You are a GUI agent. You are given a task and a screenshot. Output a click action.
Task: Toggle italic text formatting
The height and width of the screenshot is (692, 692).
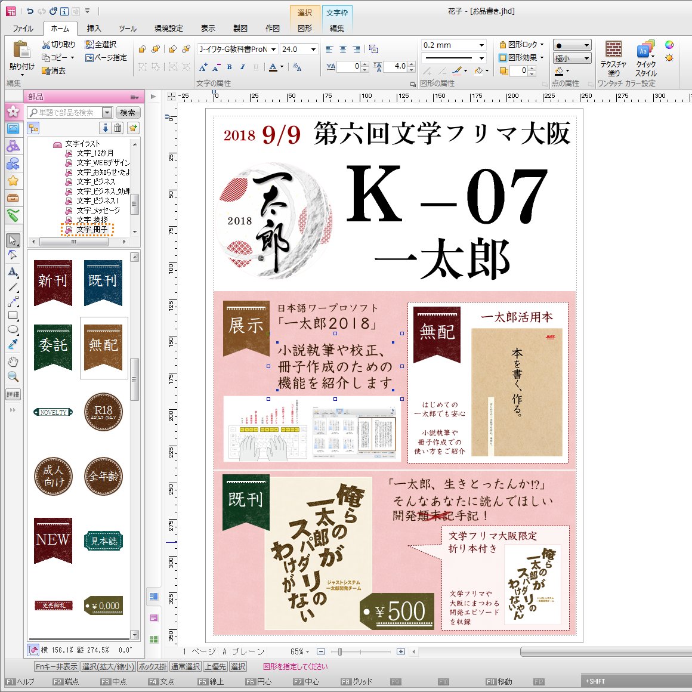242,67
